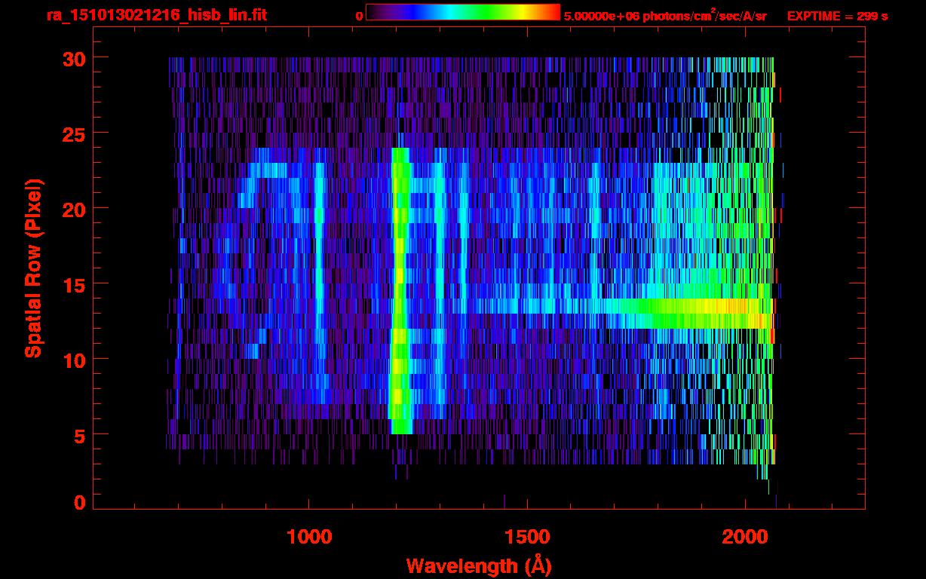
Task: Click the bright green emission line near 1216 Å
Action: coord(400,291)
